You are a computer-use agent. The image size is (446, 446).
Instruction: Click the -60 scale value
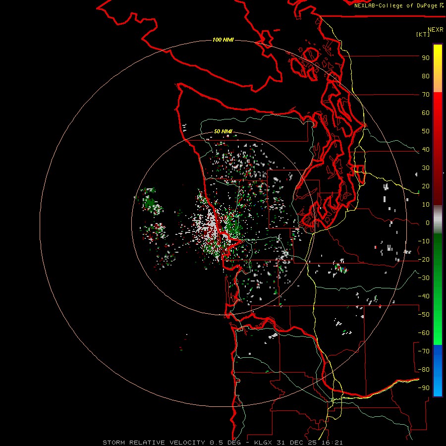pyautogui.click(x=424, y=333)
